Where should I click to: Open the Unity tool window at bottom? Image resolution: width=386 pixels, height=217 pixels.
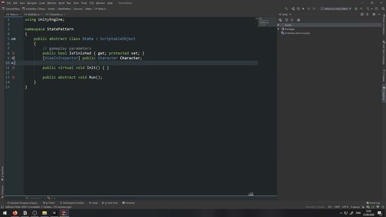93,203
